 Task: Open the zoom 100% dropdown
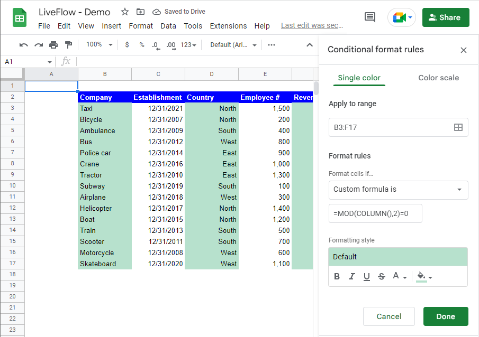click(98, 45)
